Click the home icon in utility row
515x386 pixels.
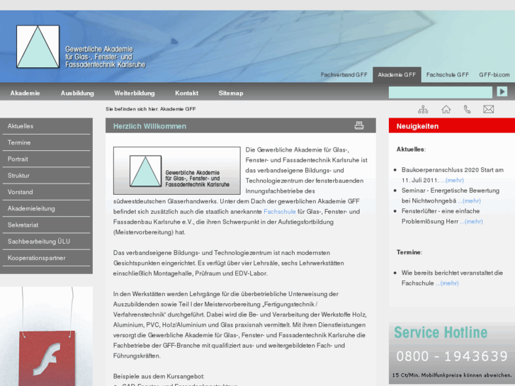click(x=446, y=109)
